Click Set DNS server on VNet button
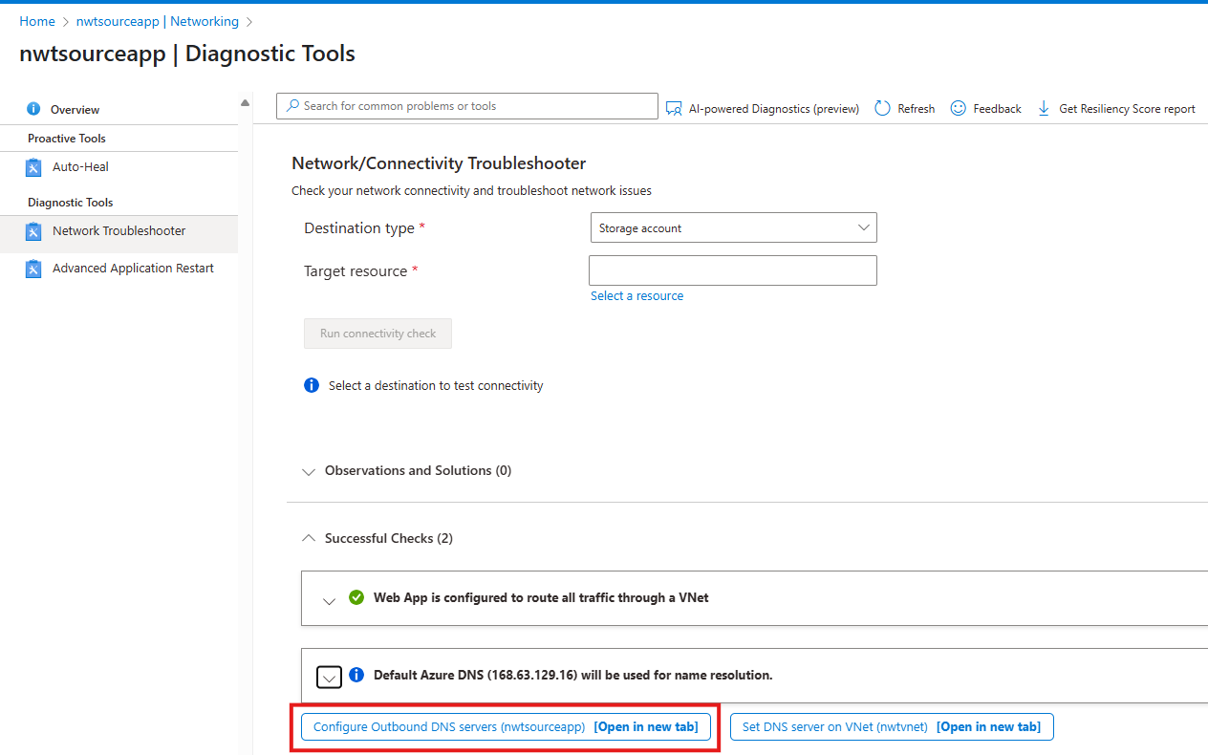This screenshot has height=755, width=1208. 891,727
